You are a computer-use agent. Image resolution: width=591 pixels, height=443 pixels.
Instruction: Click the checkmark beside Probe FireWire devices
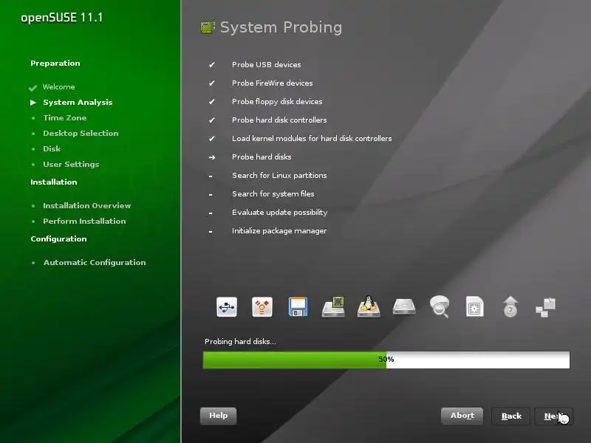pos(212,83)
